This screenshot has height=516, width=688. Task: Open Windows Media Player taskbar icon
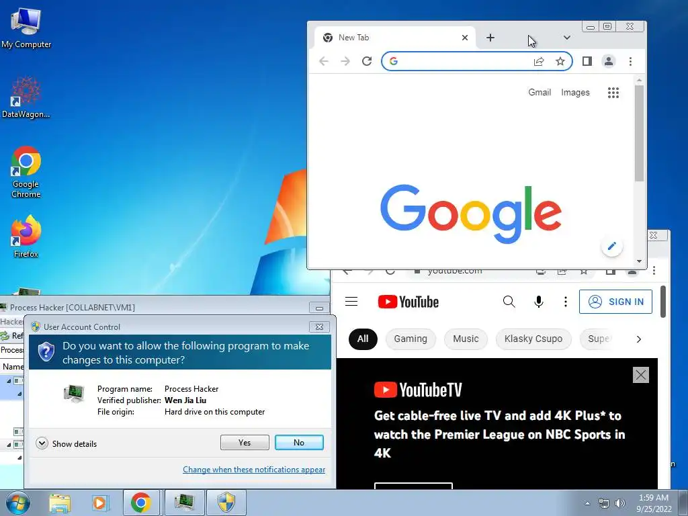100,503
